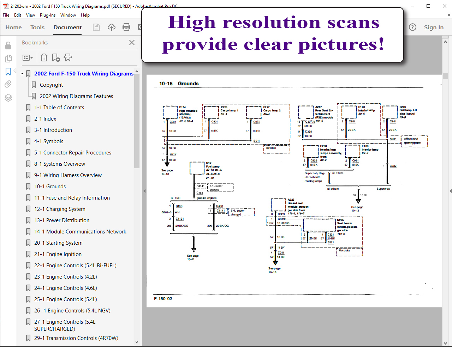Open the bookmark options dropdown menu
This screenshot has width=452, height=347.
[28, 57]
